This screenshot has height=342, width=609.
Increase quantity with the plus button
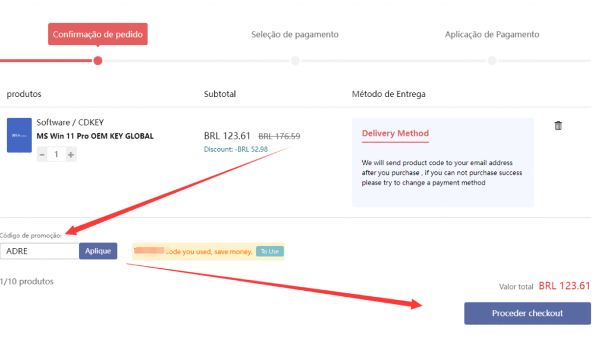point(71,155)
